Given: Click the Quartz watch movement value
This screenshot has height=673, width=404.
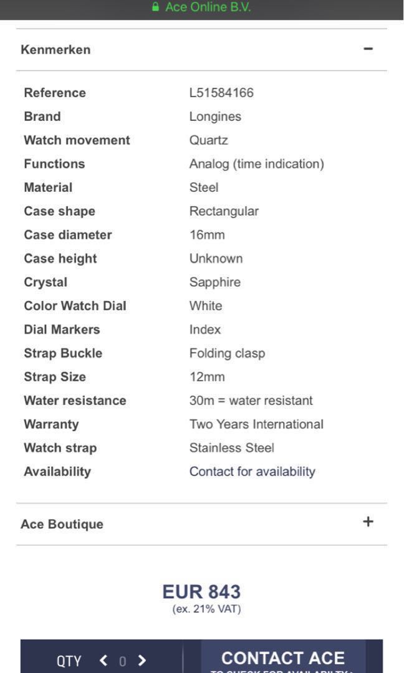Looking at the screenshot, I should tap(208, 140).
